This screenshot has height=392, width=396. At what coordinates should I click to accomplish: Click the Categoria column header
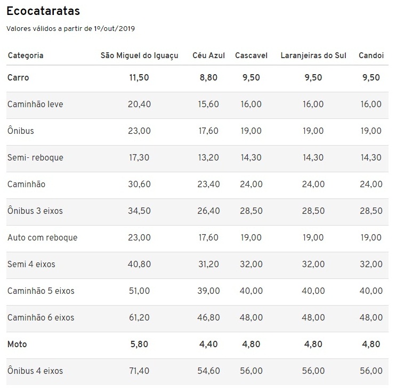click(26, 55)
